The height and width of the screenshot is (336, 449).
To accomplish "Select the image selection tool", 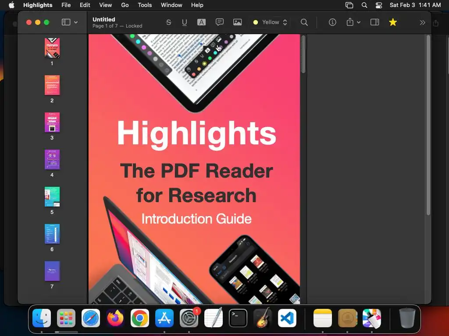I will (237, 22).
